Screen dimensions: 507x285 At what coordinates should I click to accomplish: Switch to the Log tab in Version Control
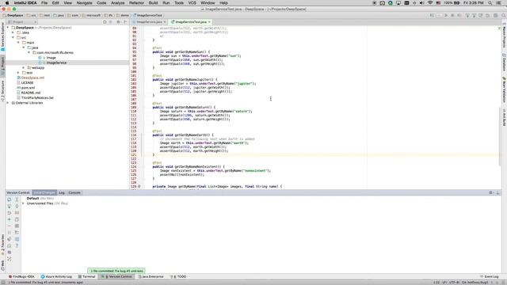tap(62, 192)
